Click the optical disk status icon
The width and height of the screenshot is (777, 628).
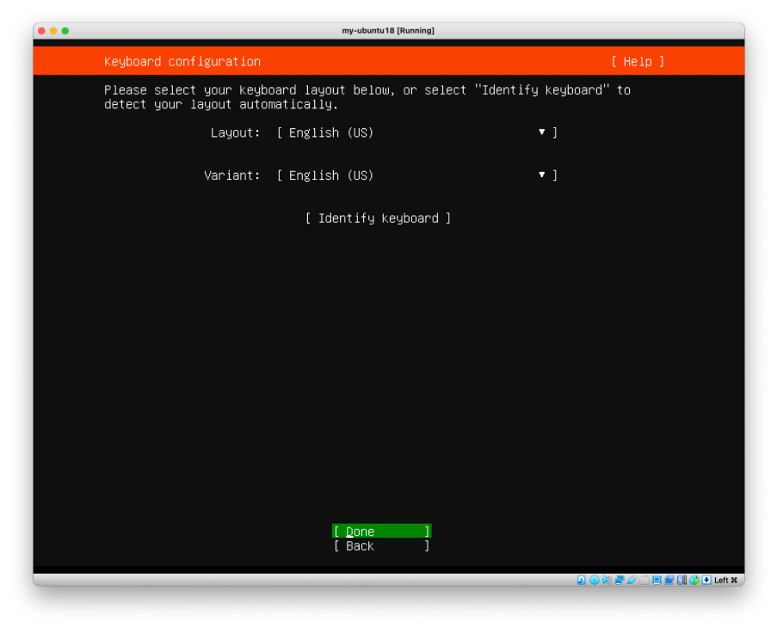pyautogui.click(x=594, y=580)
